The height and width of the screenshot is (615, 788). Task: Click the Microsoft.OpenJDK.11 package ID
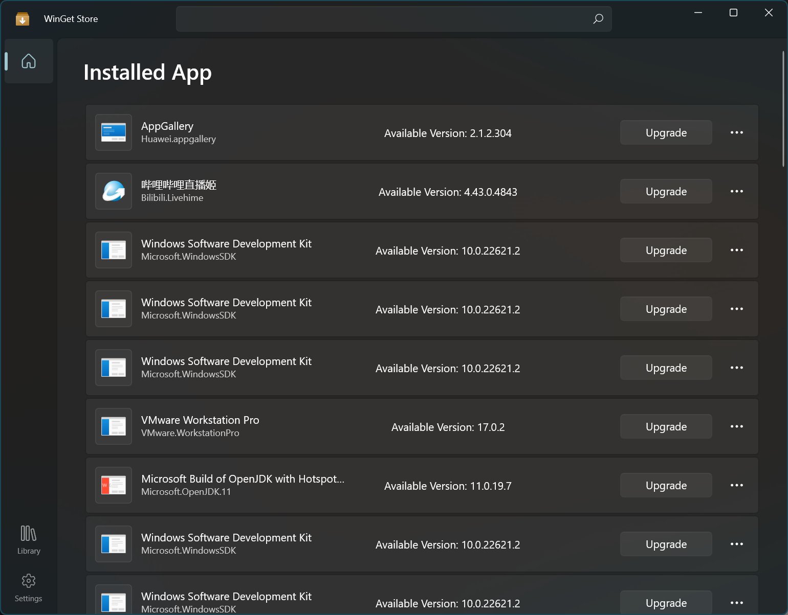(x=186, y=492)
